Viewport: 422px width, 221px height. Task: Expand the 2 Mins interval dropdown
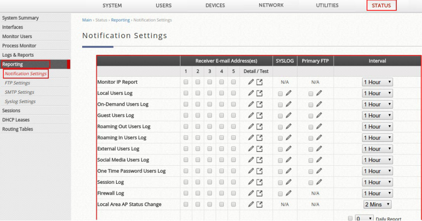click(x=377, y=204)
